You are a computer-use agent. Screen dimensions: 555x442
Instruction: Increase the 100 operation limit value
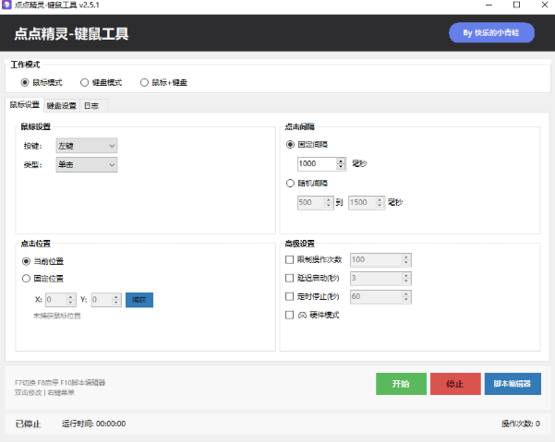point(406,257)
